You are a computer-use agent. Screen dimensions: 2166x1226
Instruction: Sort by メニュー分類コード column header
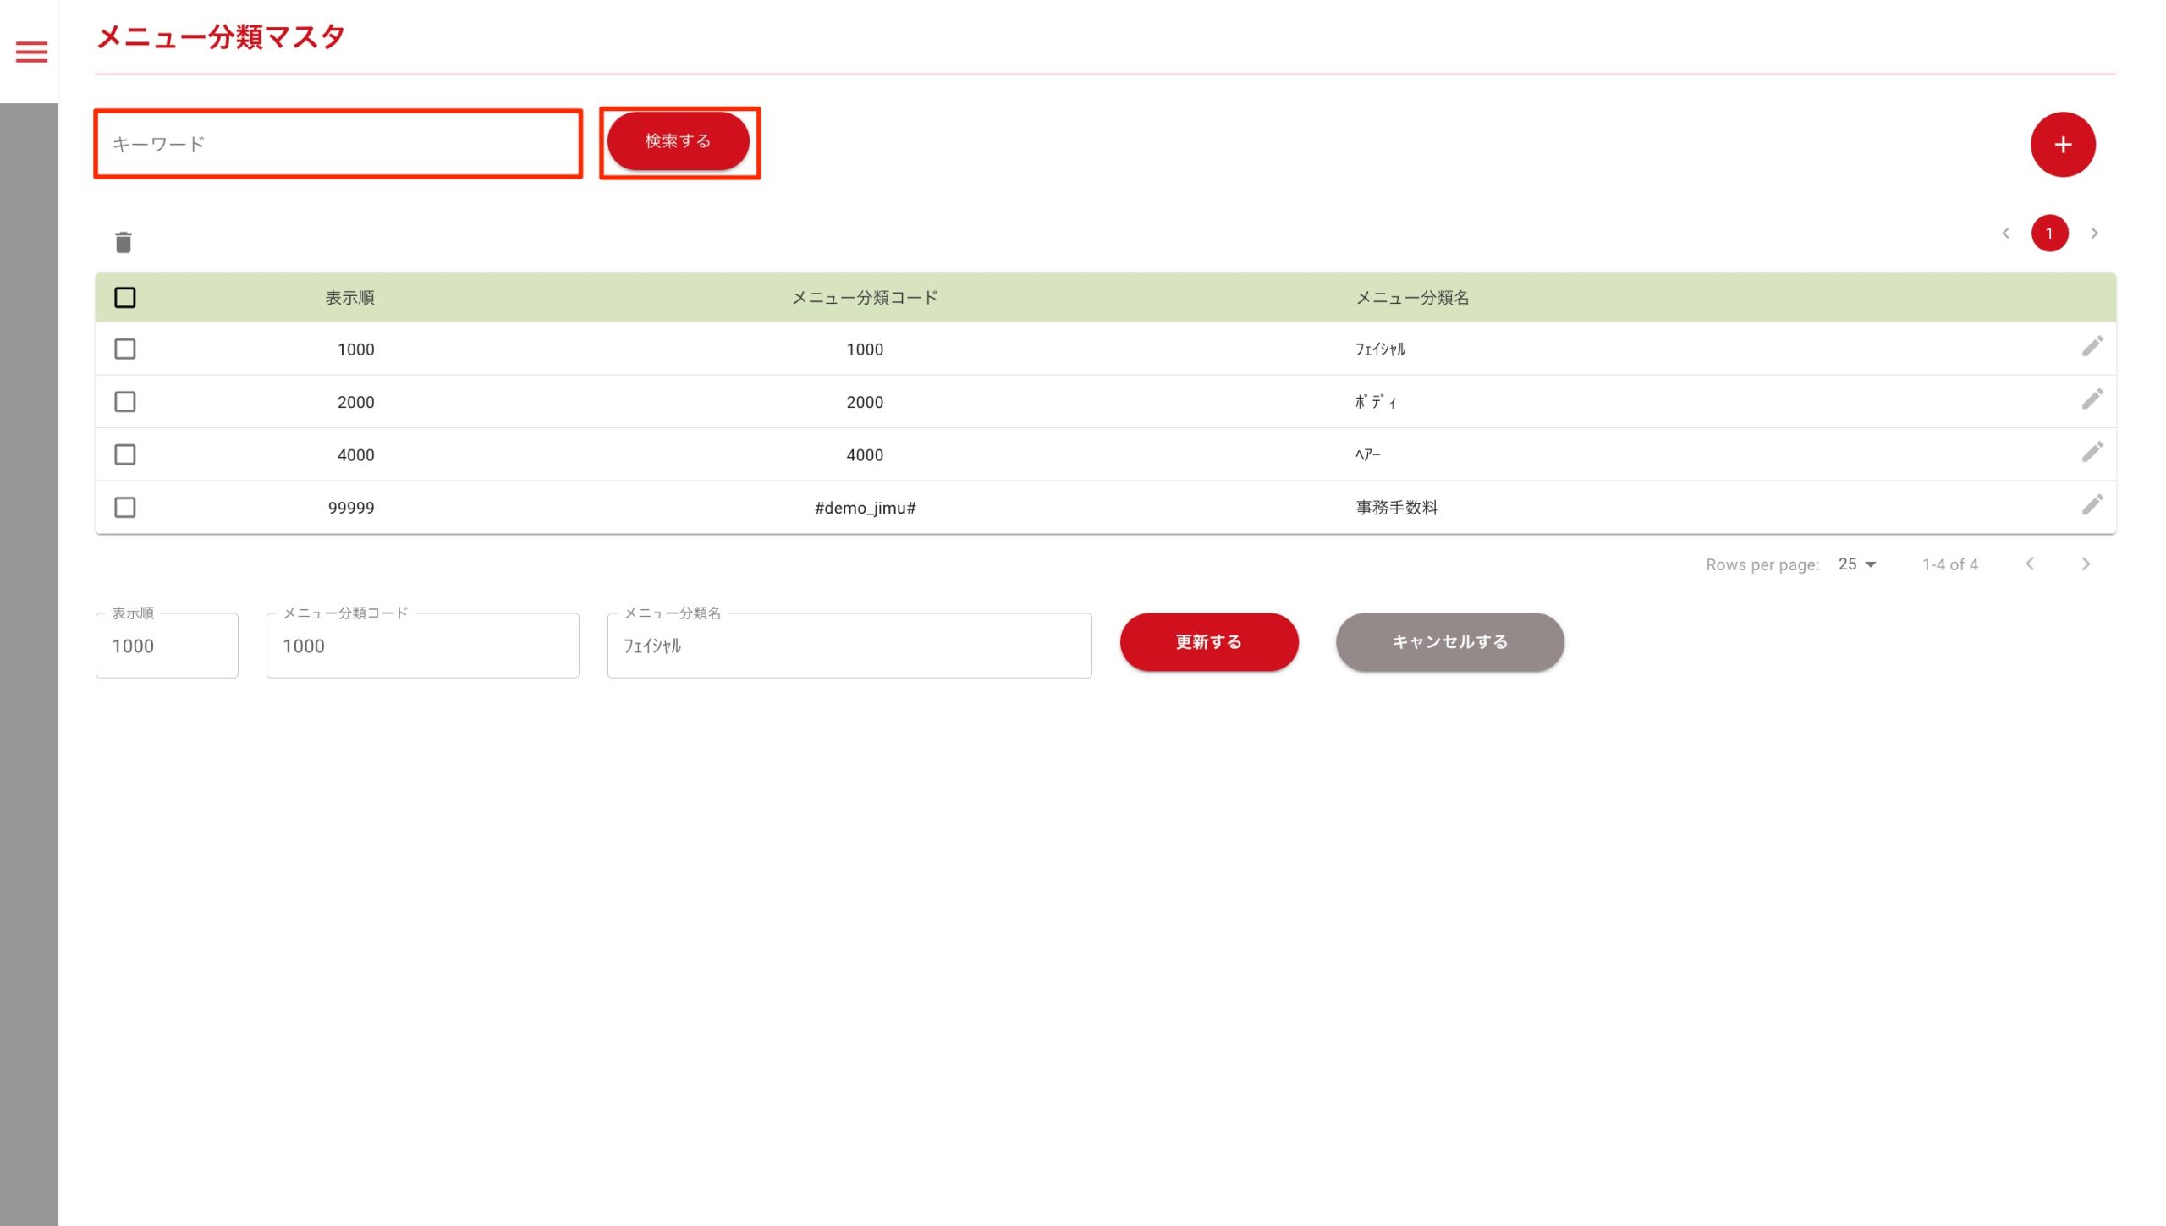(x=864, y=298)
